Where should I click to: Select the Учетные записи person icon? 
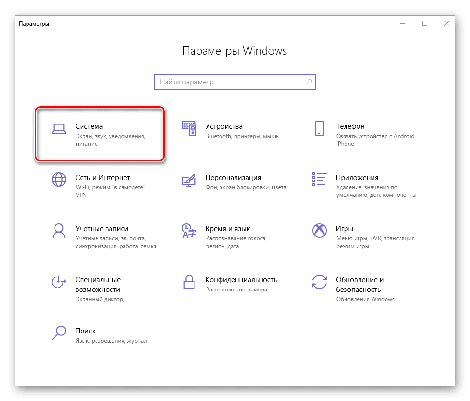click(x=59, y=231)
